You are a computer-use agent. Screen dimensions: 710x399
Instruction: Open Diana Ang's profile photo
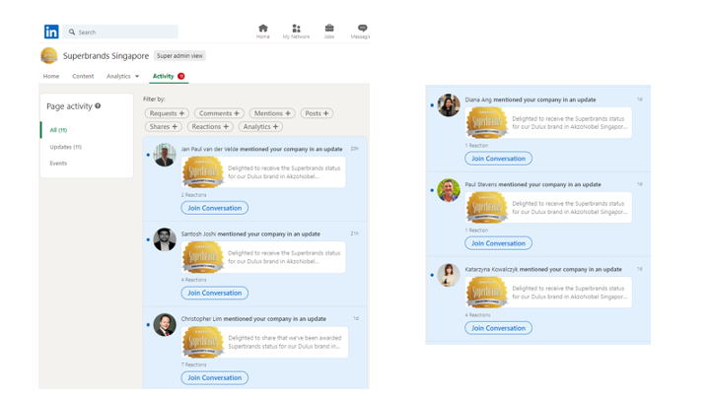click(x=449, y=105)
